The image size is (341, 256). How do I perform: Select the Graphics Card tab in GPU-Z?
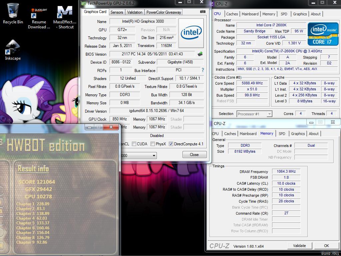(95, 12)
